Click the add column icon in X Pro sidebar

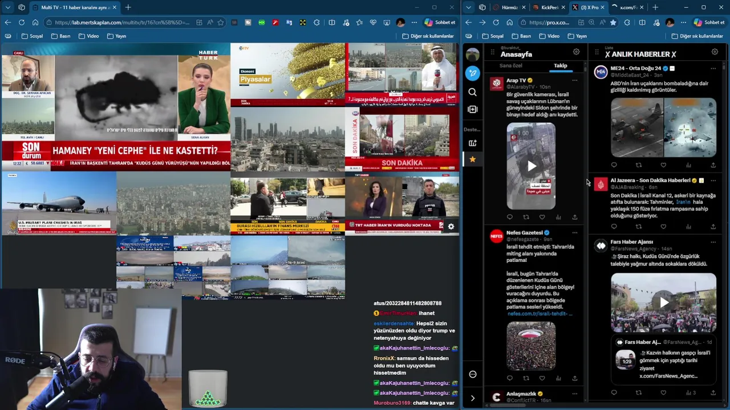tap(472, 109)
